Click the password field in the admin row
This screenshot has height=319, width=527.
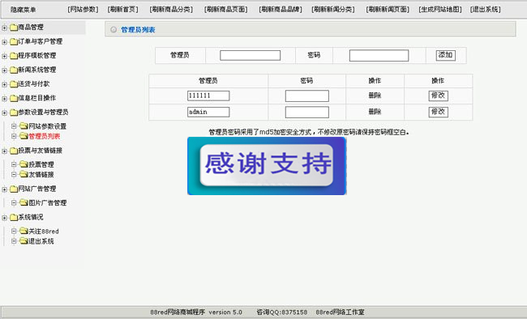tap(306, 113)
